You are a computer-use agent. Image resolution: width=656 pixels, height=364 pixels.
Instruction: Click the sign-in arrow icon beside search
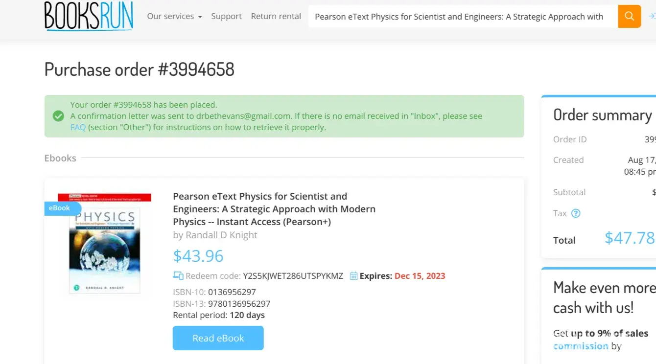652,17
